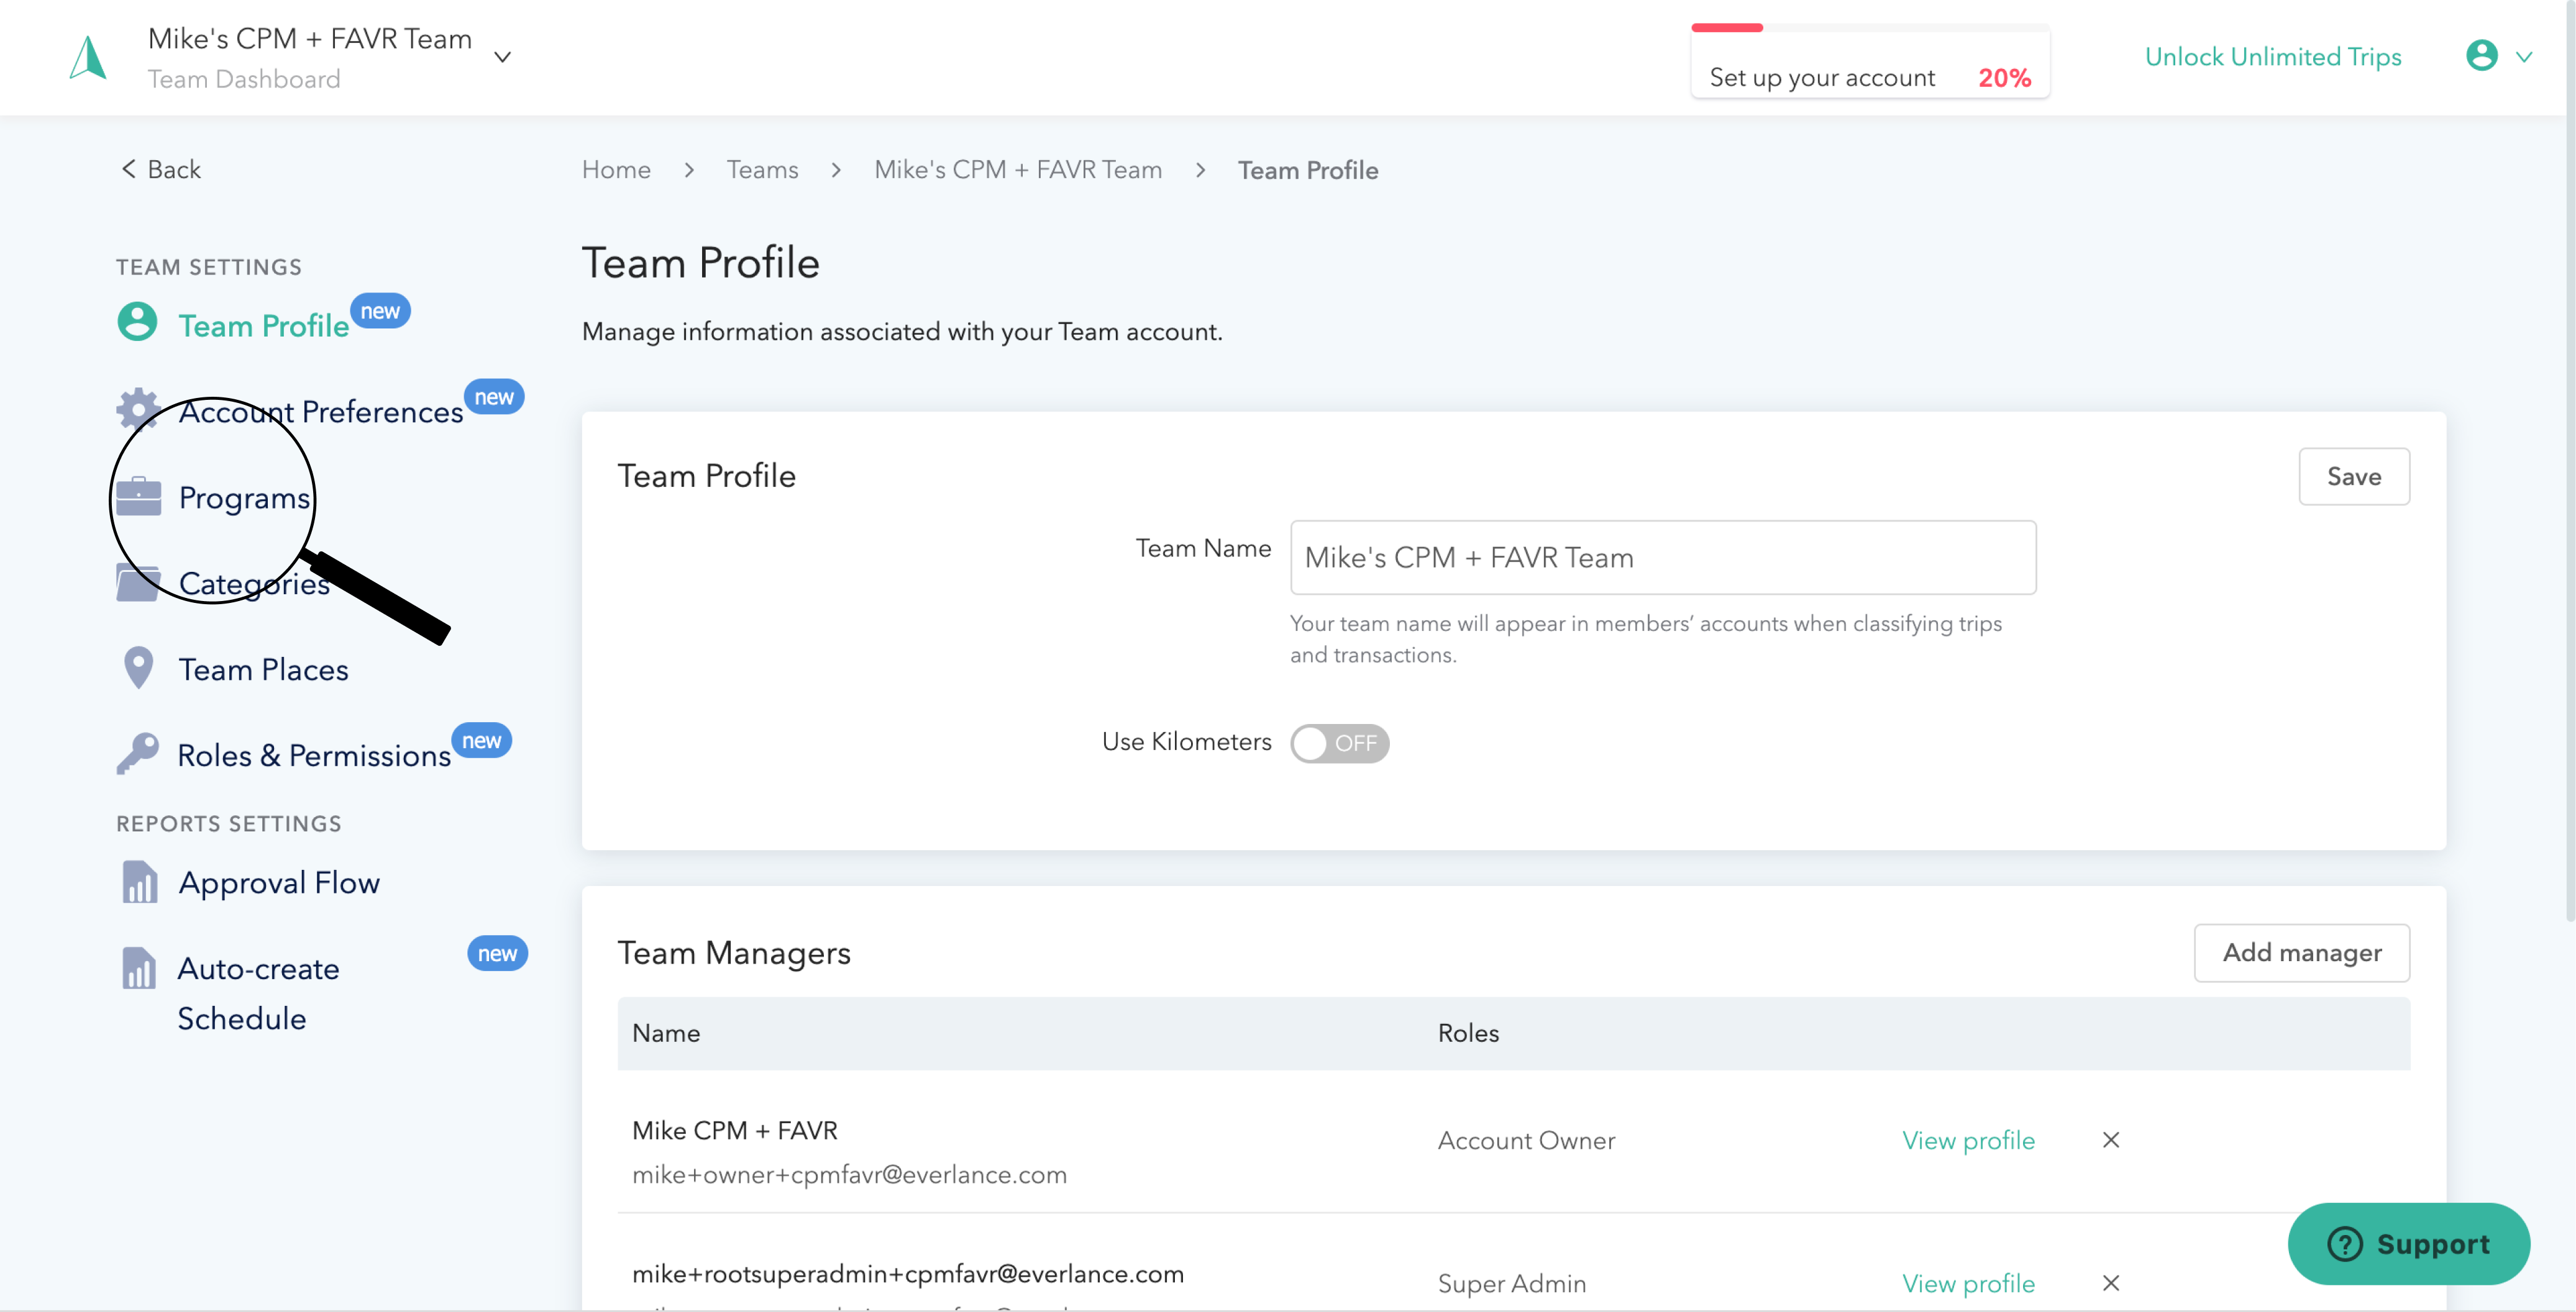2576x1312 pixels.
Task: Toggle the Use Kilometers switch
Action: pyautogui.click(x=1339, y=743)
